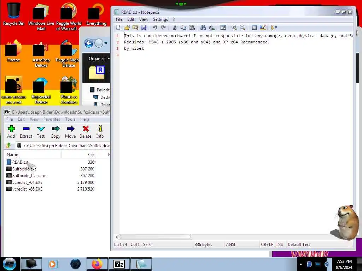Click the Redo icon in Notepad2
The image size is (362, 271).
point(163,28)
